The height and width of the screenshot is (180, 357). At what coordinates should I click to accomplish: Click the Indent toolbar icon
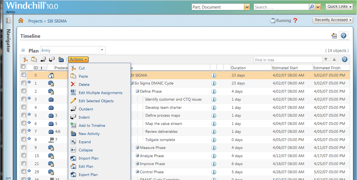(52, 60)
